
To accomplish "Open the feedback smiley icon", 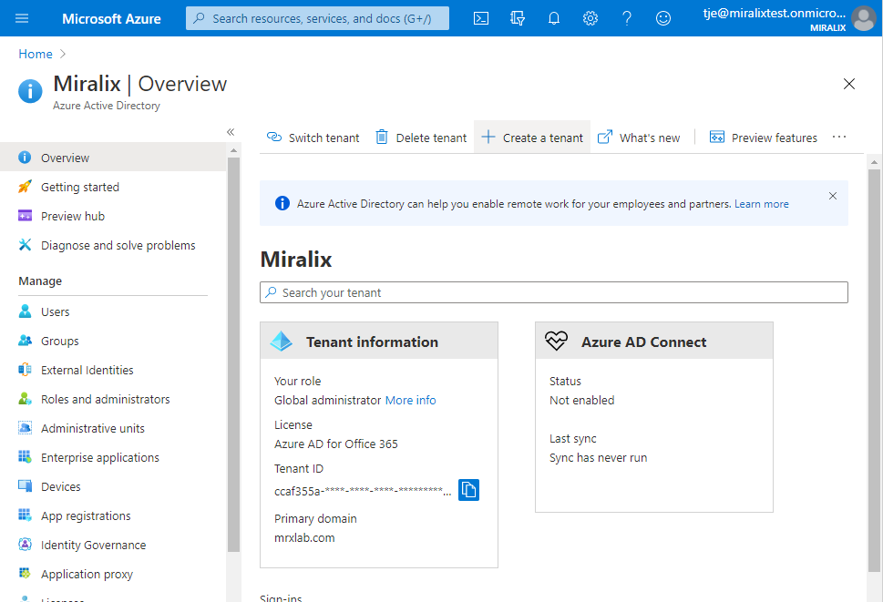I will click(663, 18).
